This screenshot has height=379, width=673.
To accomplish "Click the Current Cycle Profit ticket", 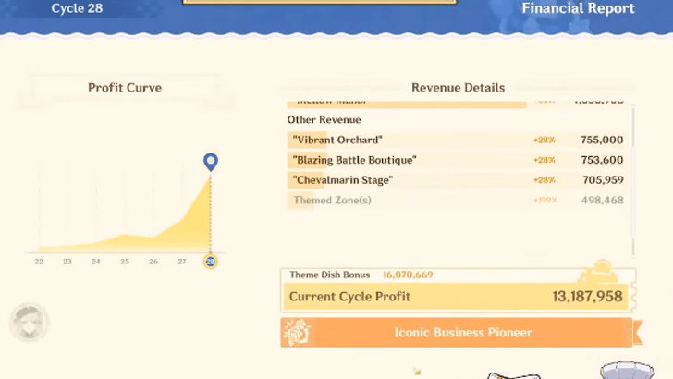I will click(x=457, y=297).
